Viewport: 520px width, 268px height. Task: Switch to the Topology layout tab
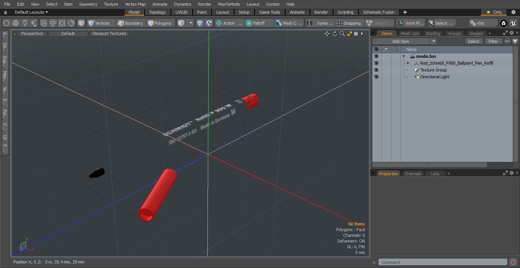click(158, 12)
